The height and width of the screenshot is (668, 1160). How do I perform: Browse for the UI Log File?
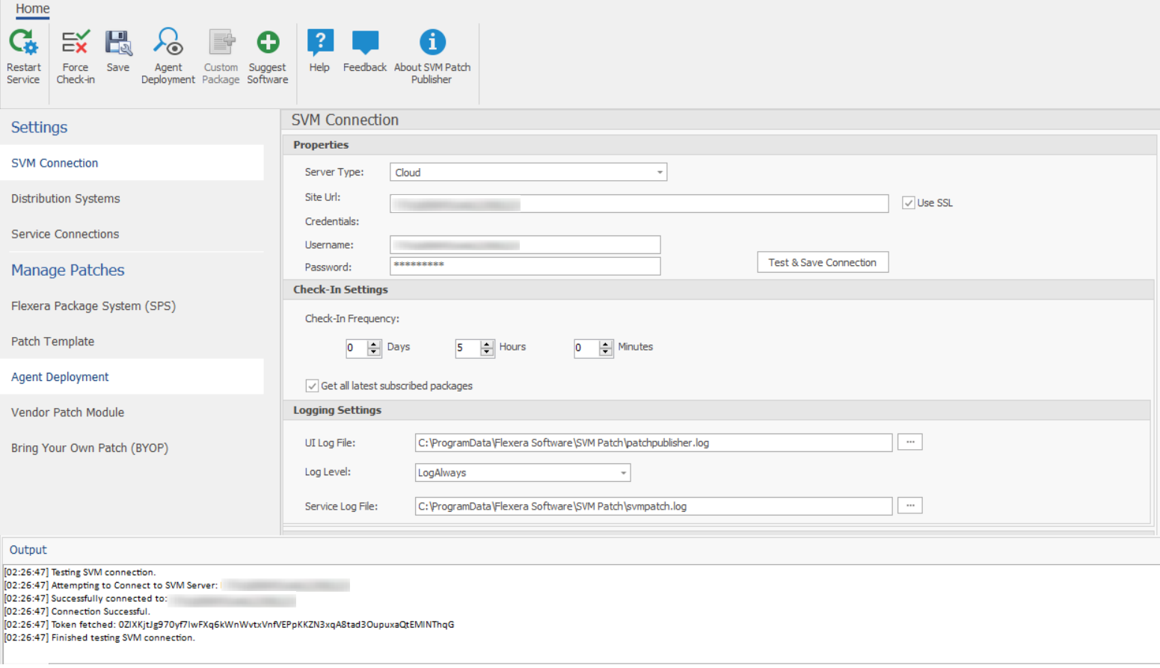910,442
